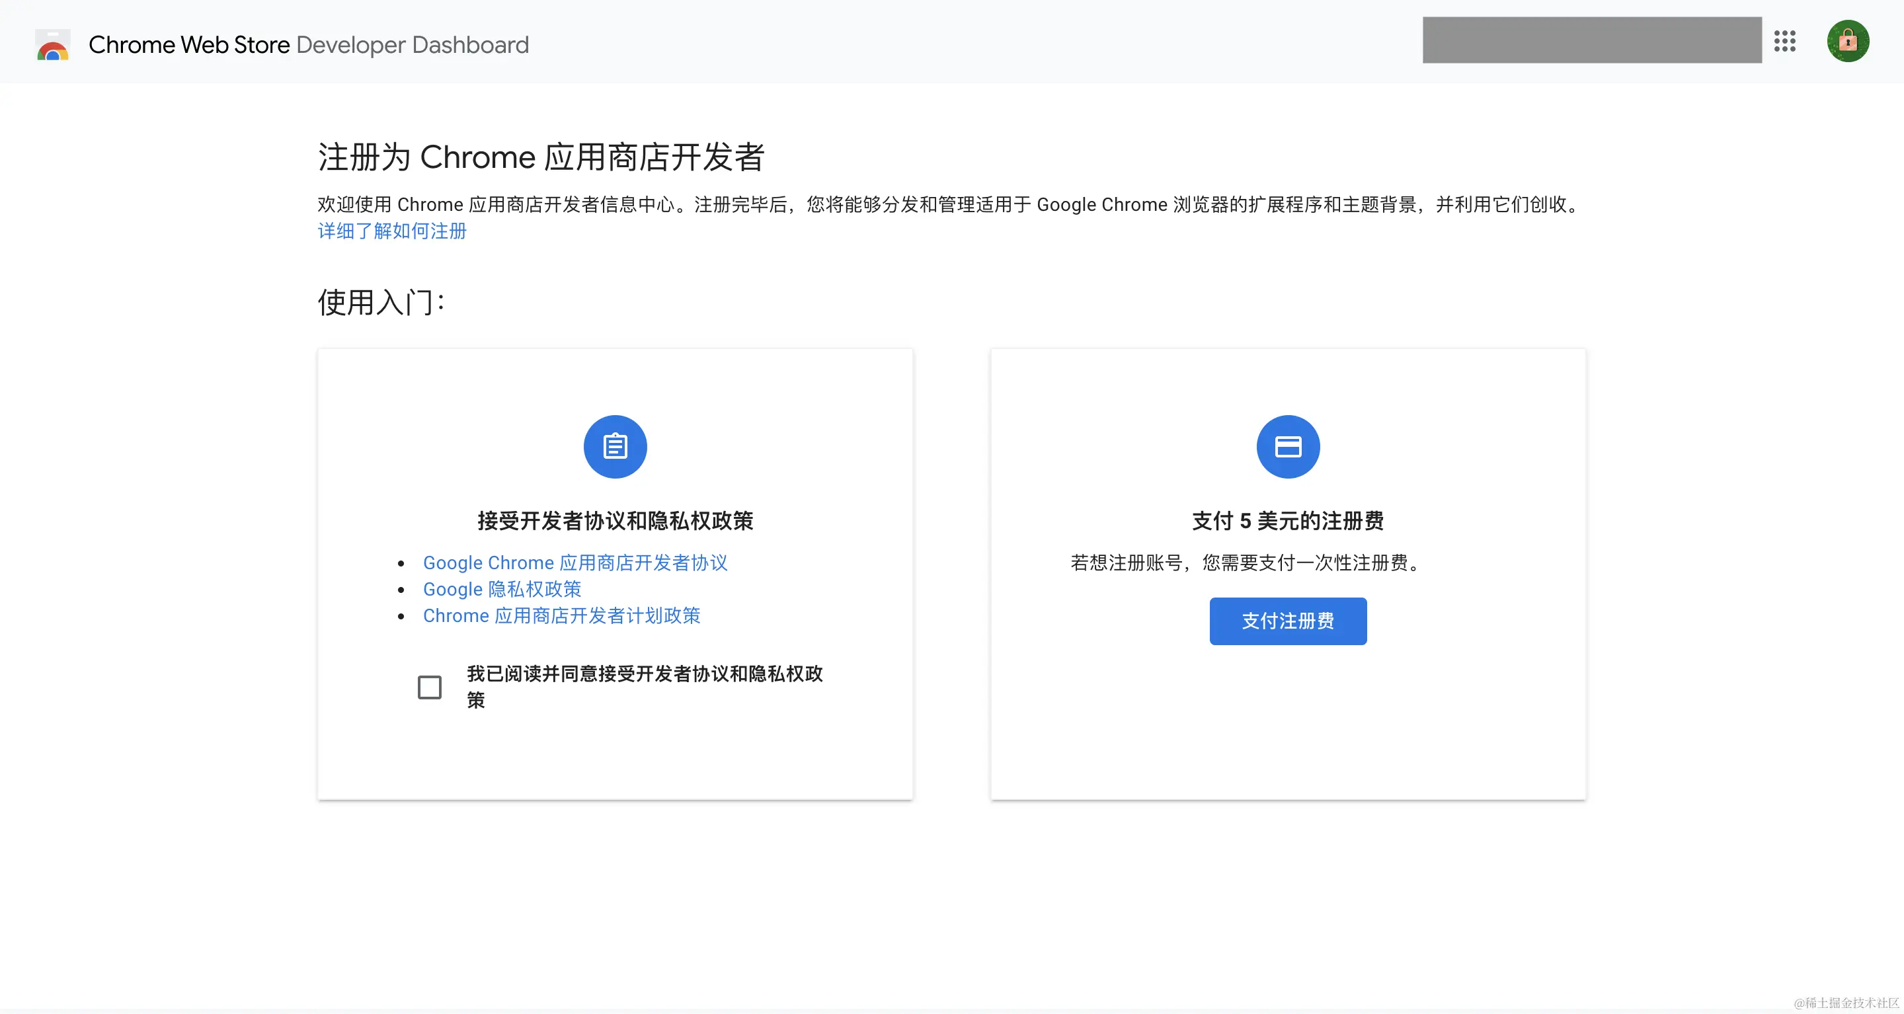The height and width of the screenshot is (1014, 1904).
Task: Open Chrome 应用商店开发者计划政策 link
Action: tap(562, 615)
